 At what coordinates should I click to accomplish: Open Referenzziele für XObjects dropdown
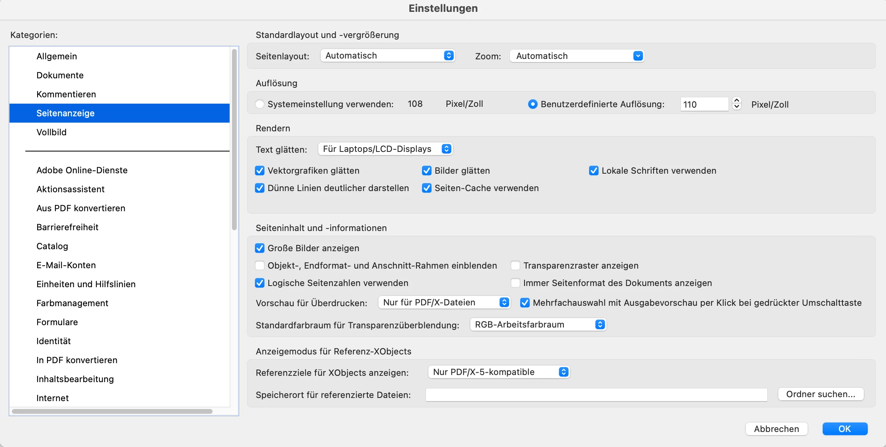[498, 372]
